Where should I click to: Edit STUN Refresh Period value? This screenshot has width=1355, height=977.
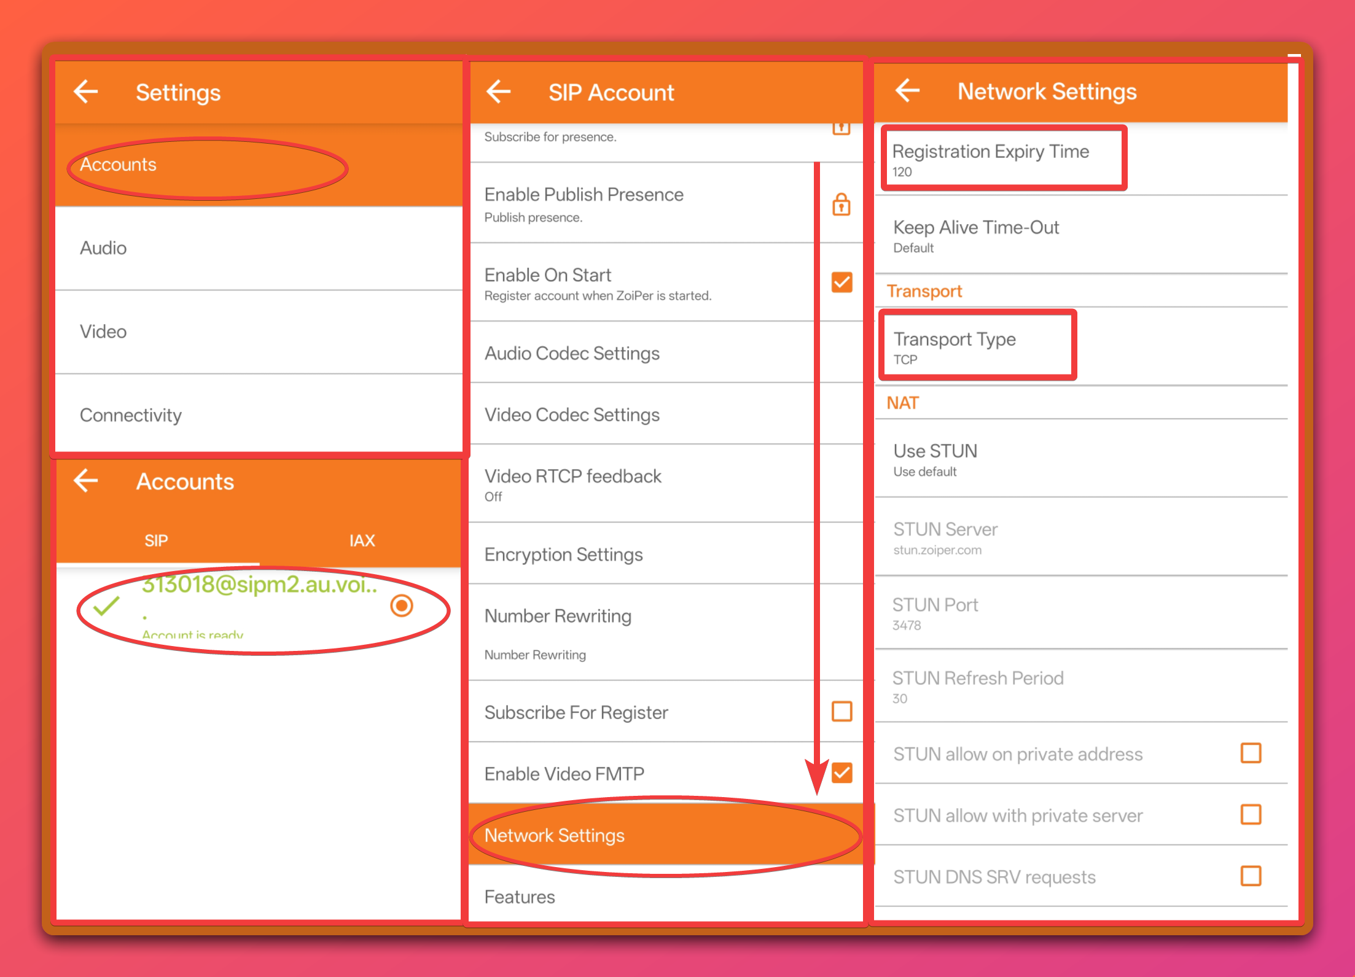(x=1081, y=686)
